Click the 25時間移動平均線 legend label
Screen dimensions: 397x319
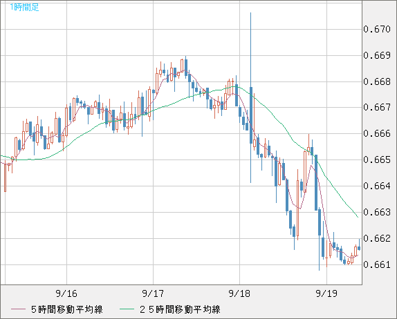pos(180,309)
